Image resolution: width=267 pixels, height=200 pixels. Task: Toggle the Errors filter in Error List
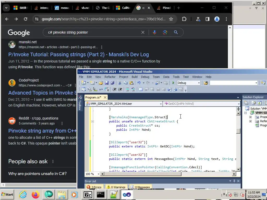coord(94,187)
